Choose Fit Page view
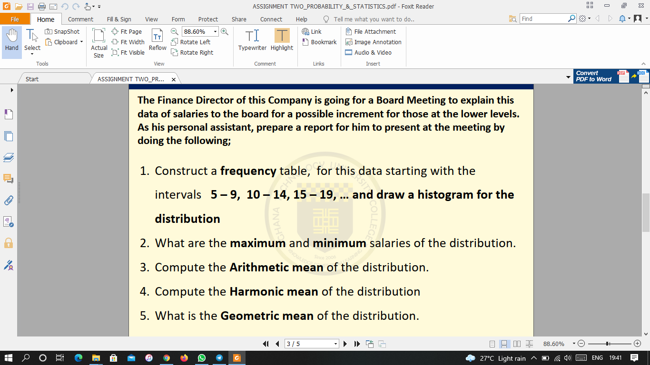The image size is (650, 365). click(x=127, y=31)
